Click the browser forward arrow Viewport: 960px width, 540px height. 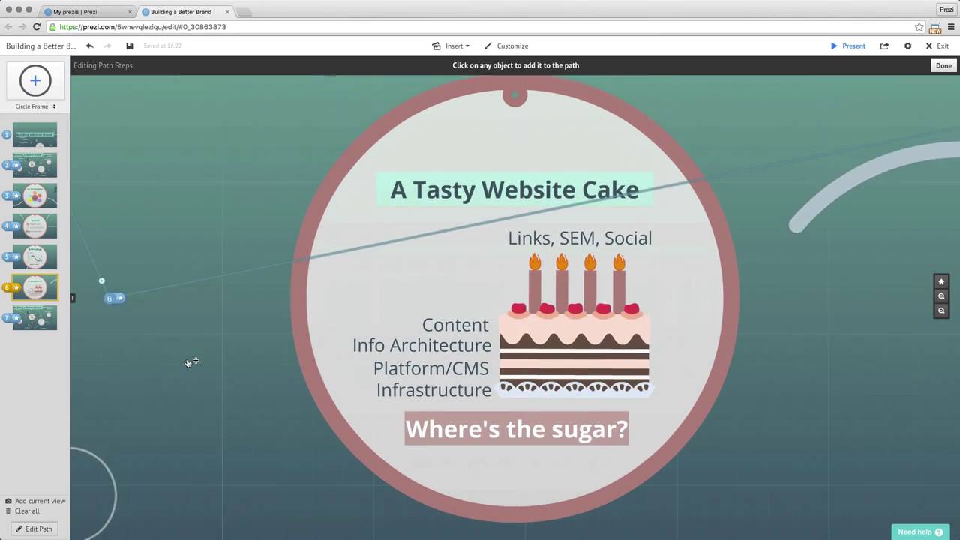click(22, 27)
